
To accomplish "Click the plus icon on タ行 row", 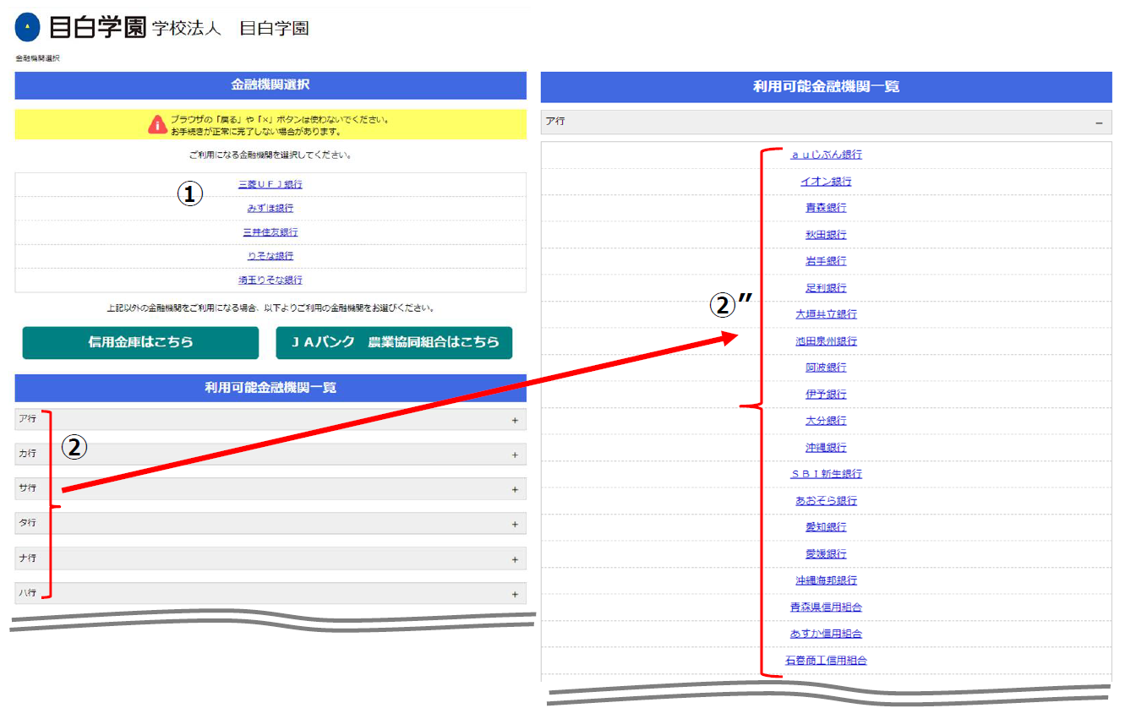I will tap(515, 524).
